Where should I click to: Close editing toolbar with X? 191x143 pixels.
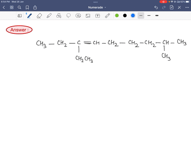[x=179, y=8]
